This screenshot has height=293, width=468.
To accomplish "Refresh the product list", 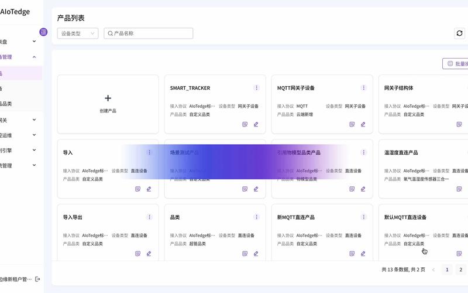I will pyautogui.click(x=459, y=33).
